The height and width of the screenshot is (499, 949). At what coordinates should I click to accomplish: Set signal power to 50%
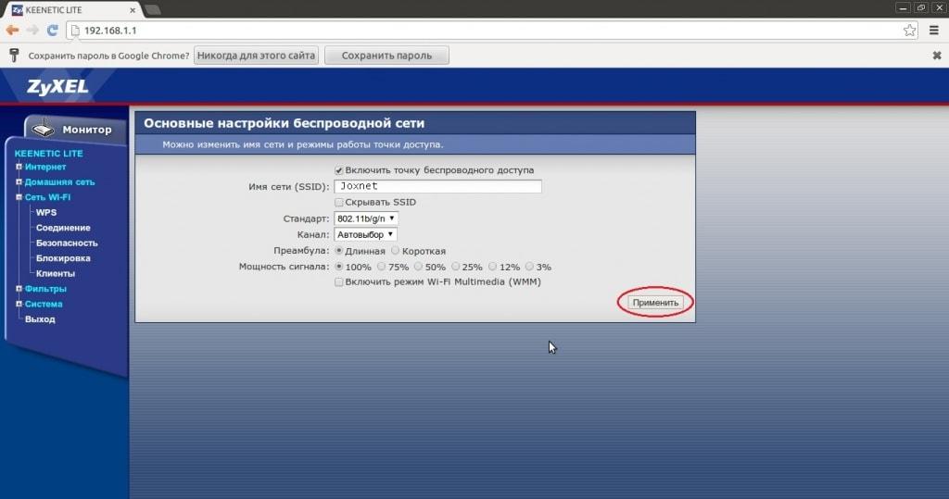pyautogui.click(x=418, y=266)
